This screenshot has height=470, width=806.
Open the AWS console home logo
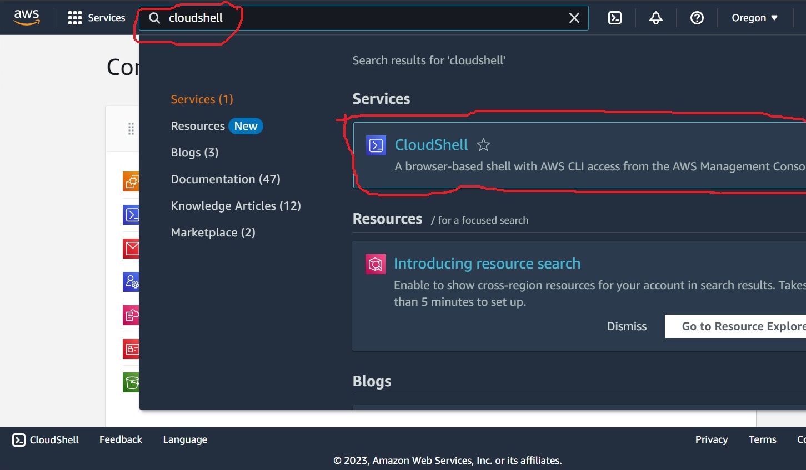27,17
